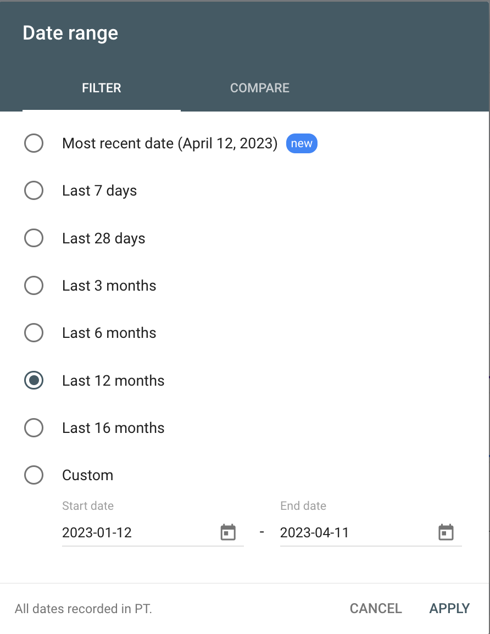The image size is (490, 634).
Task: Click the blue 'new' badge
Action: 302,143
